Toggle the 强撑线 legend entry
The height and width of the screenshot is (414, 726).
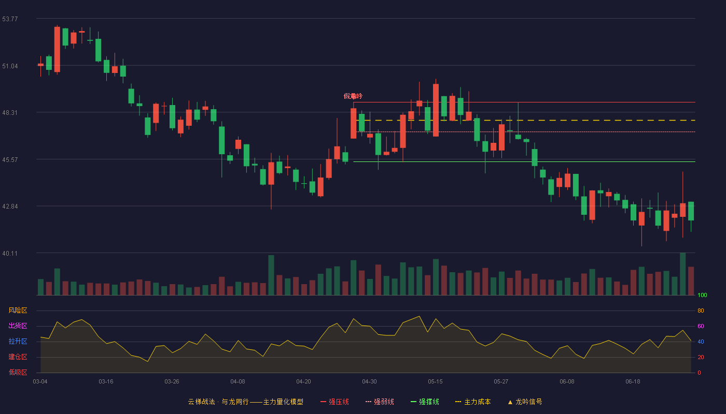(x=425, y=402)
